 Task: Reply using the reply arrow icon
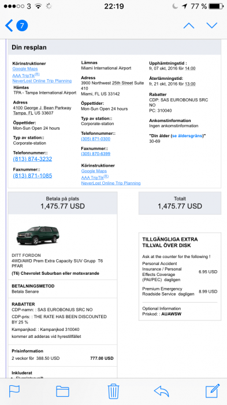coord(161,391)
